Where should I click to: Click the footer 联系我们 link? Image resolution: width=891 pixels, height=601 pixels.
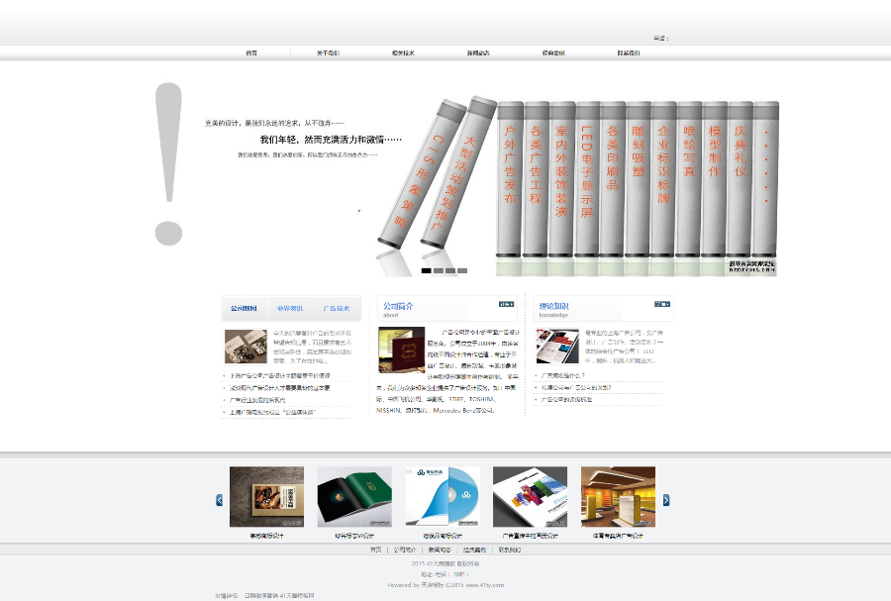[x=510, y=550]
